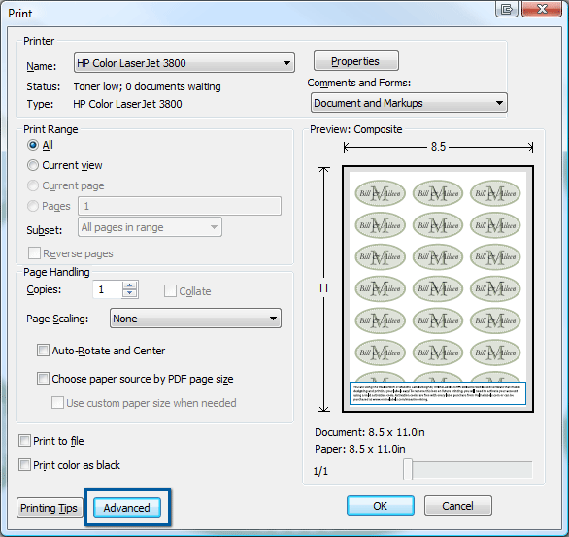The height and width of the screenshot is (537, 569).
Task: Enable Choose paper source by PDF page size
Action: tap(43, 379)
